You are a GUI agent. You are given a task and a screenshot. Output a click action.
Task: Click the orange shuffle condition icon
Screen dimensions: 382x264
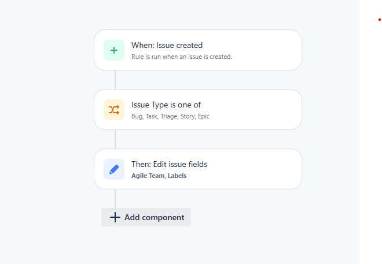point(114,110)
